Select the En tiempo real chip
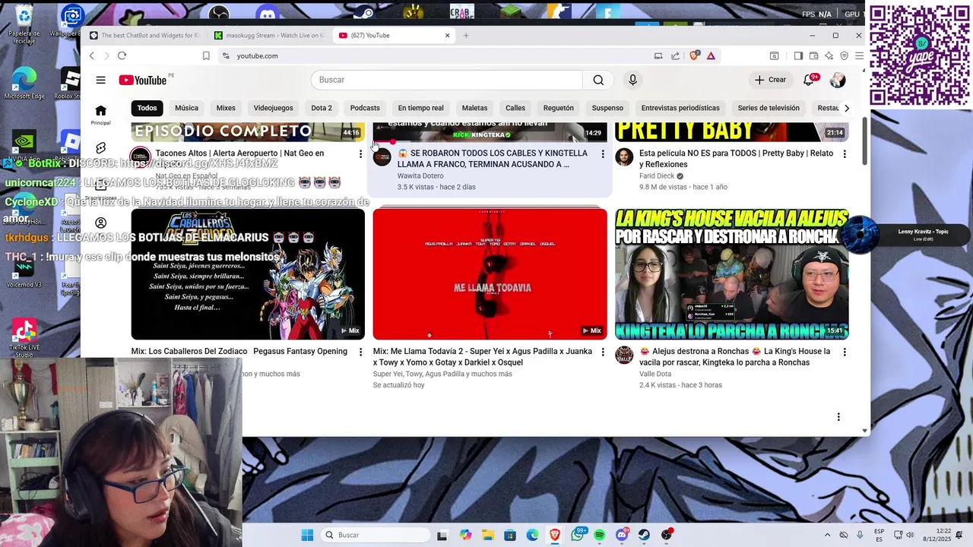Viewport: 973px width, 547px height. (x=420, y=108)
